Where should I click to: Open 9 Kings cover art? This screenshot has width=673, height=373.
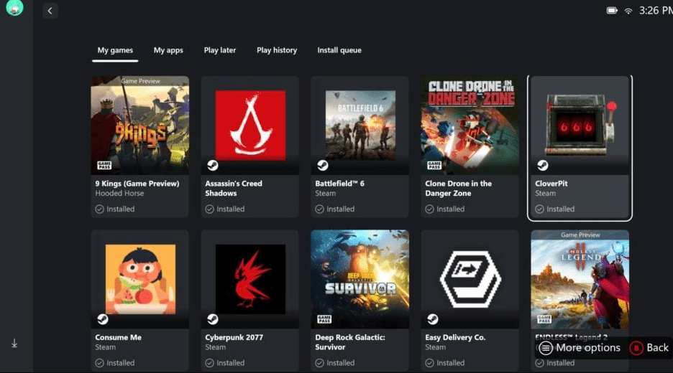140,125
